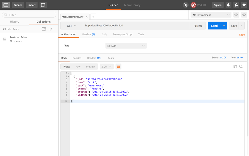Switch response view to Raw
Screen dimensions: 249x156
tap(78, 66)
